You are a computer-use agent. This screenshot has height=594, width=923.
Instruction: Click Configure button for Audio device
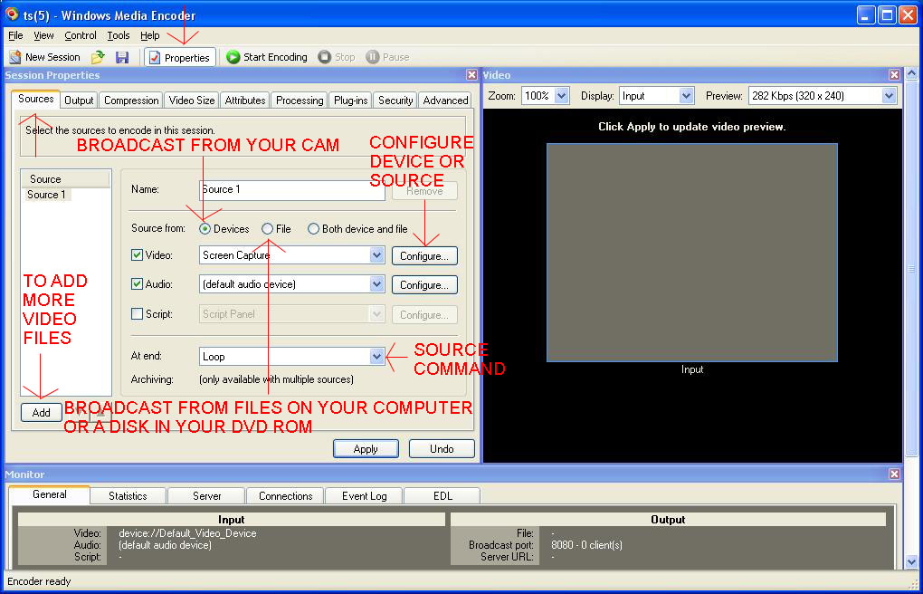pyautogui.click(x=424, y=284)
